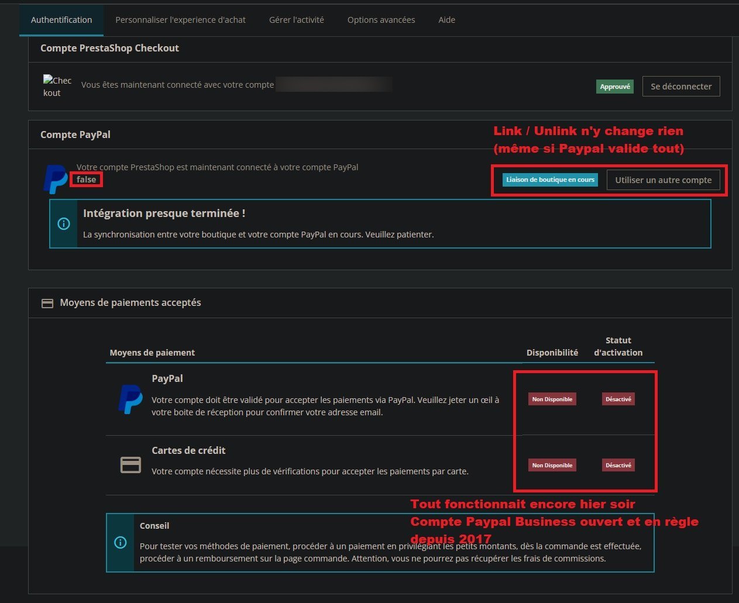The image size is (739, 603).
Task: Click the card icon next to Moyens de paiements acceptés
Action: 47,304
